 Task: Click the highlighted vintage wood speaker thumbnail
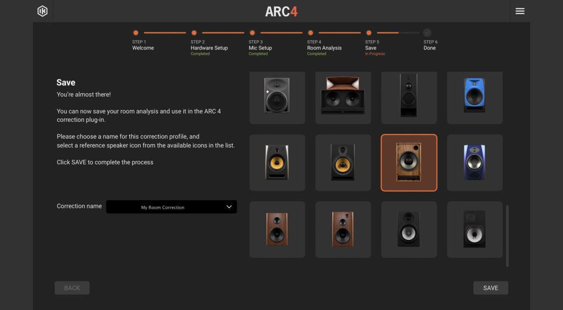click(409, 162)
